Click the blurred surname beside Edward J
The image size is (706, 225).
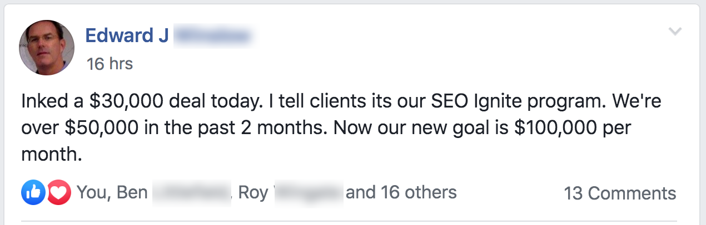[x=212, y=37]
